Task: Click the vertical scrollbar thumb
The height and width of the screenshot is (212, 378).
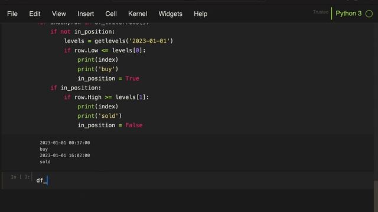Action: pyautogui.click(x=376, y=196)
